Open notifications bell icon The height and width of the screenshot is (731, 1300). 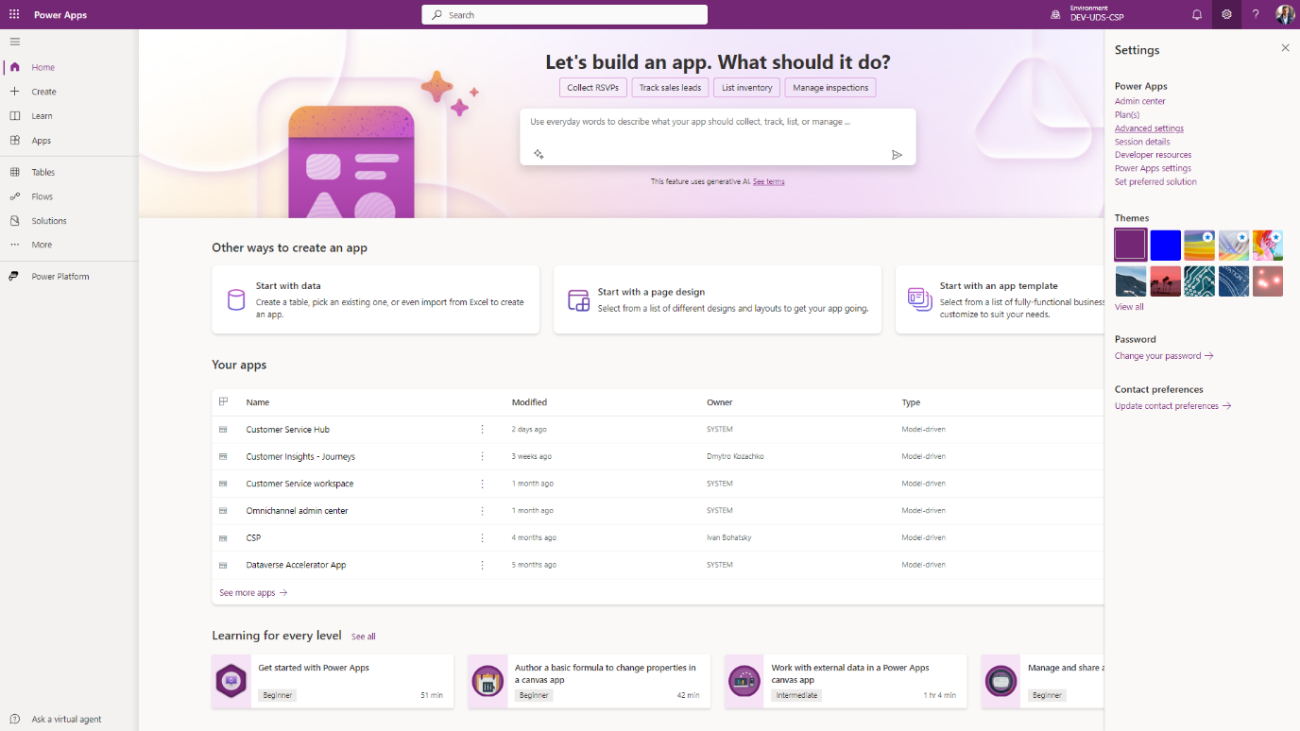click(x=1197, y=15)
